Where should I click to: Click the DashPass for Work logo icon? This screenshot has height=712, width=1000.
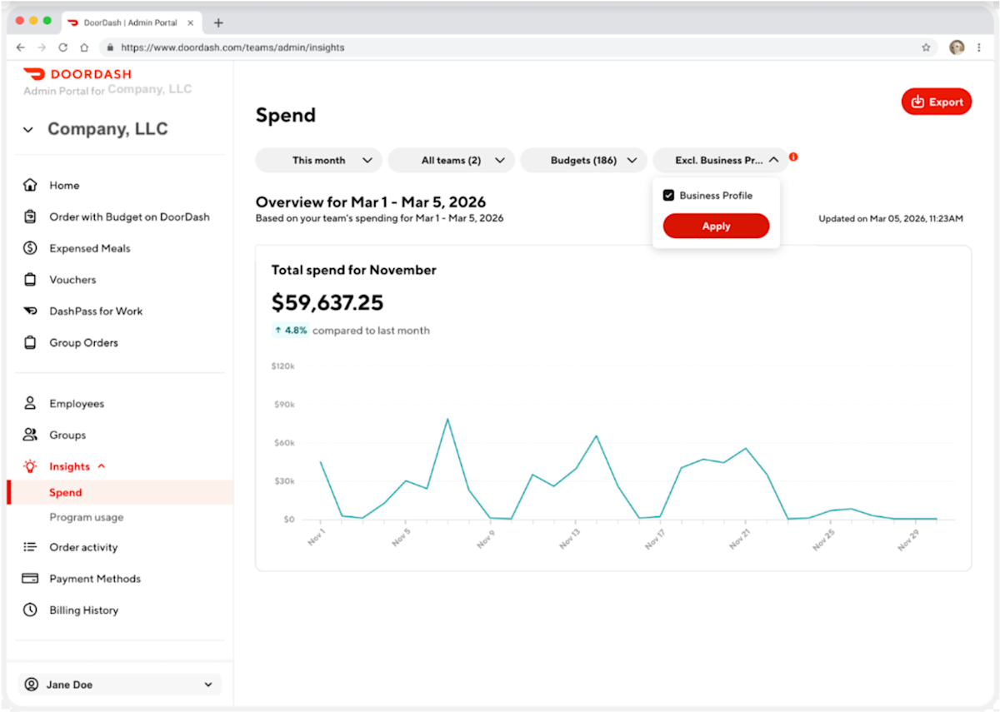tap(30, 311)
